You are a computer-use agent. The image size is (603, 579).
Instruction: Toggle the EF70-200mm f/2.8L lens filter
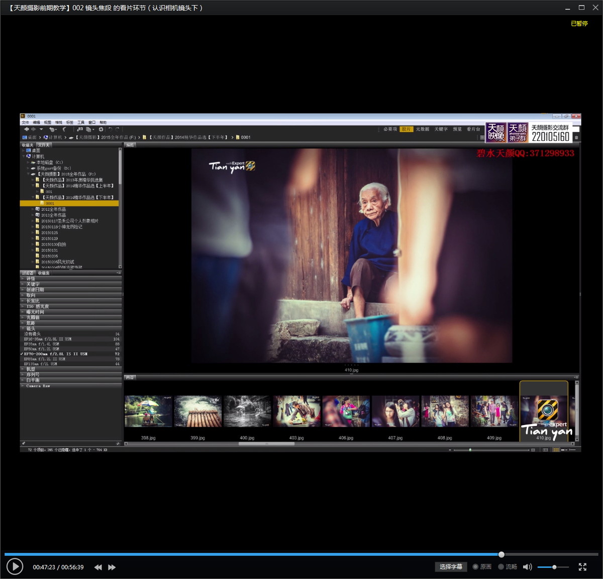point(55,354)
